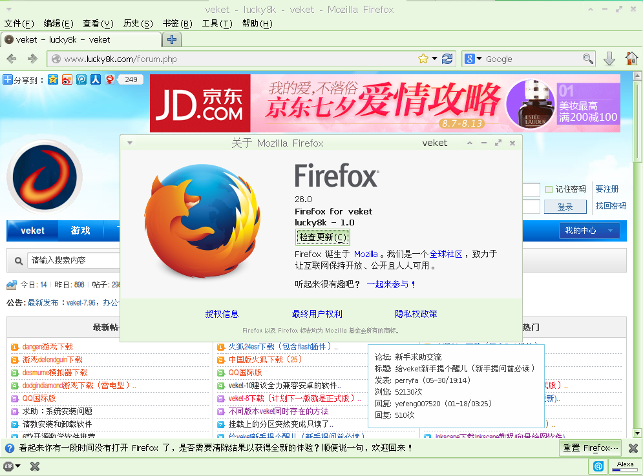This screenshot has width=643, height=476.
Task: Open the 工具(T) menu
Action: 217,23
